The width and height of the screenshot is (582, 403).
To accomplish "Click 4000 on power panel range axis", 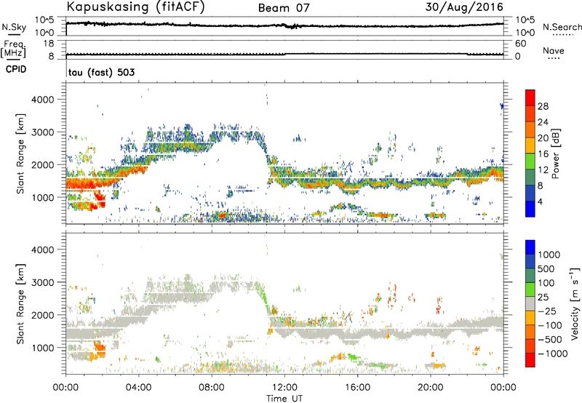I will 42,100.
